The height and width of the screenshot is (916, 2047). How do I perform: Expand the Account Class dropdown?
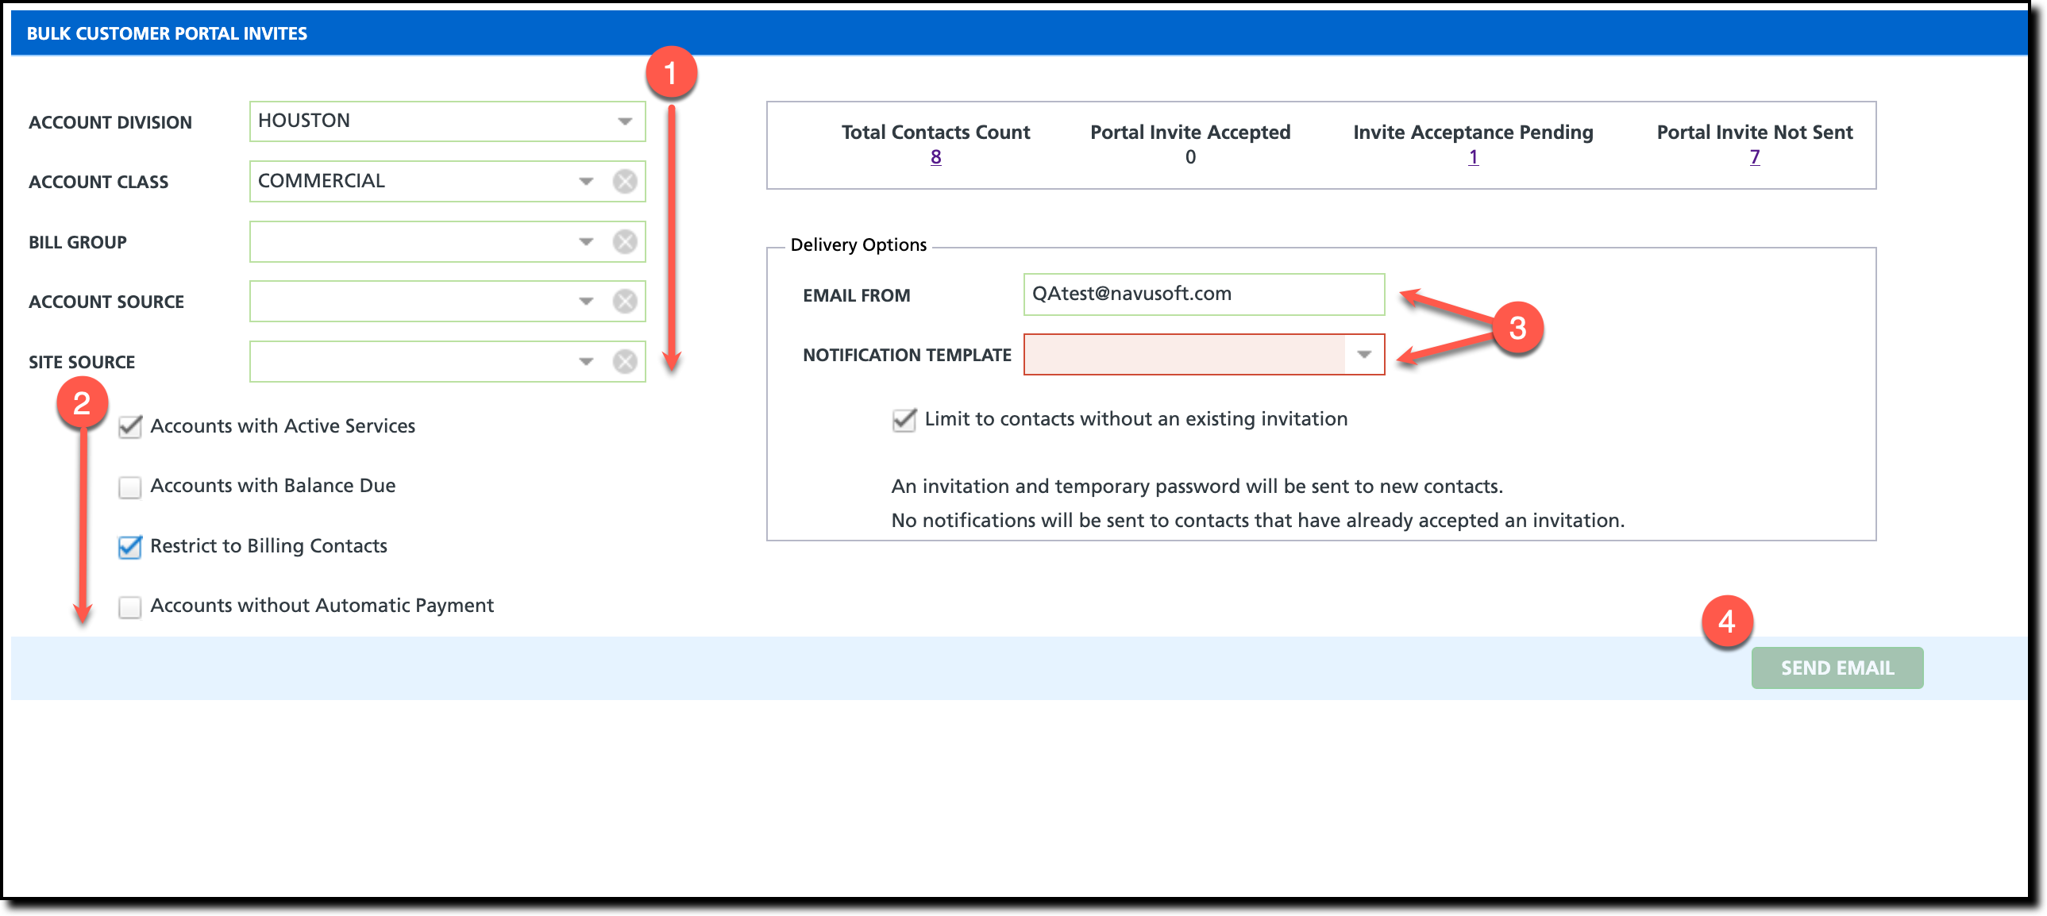click(586, 181)
